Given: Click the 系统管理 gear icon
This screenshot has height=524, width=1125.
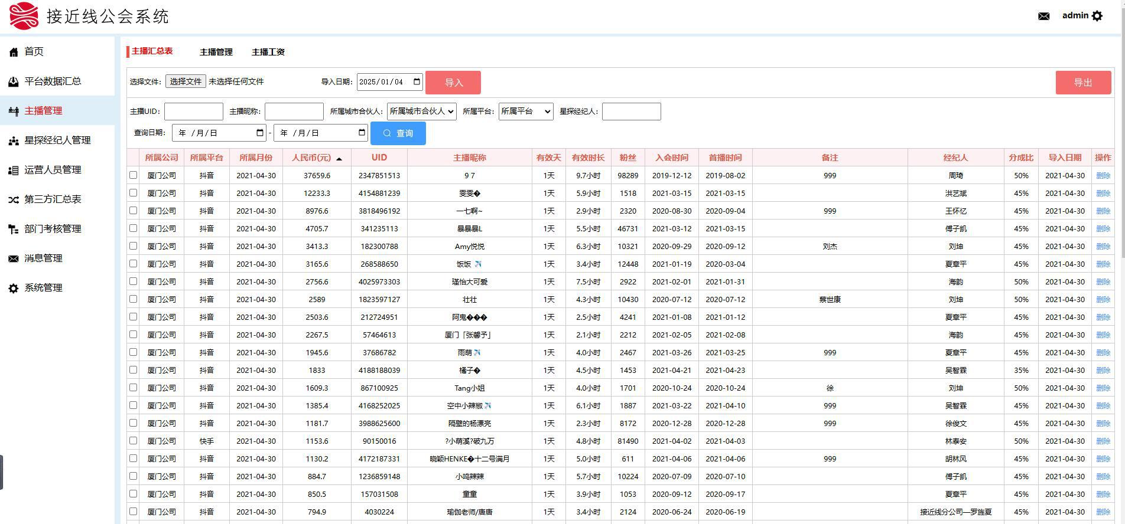Looking at the screenshot, I should pos(14,288).
